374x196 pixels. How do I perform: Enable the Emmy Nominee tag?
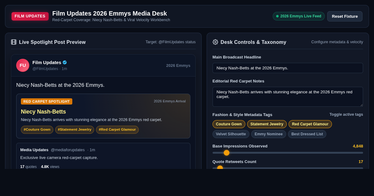(269, 134)
